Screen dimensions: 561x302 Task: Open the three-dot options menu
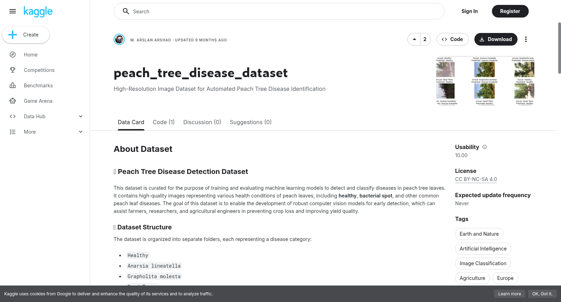pos(526,39)
